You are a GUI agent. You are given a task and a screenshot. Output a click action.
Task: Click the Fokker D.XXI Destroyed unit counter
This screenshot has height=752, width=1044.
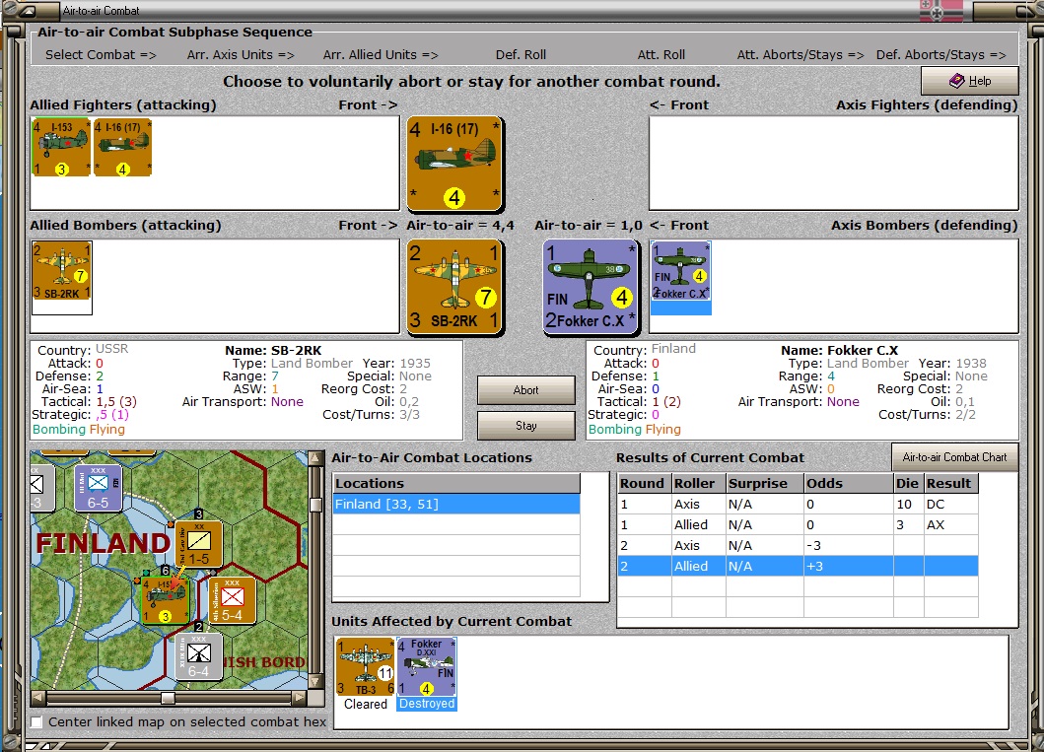tap(427, 667)
